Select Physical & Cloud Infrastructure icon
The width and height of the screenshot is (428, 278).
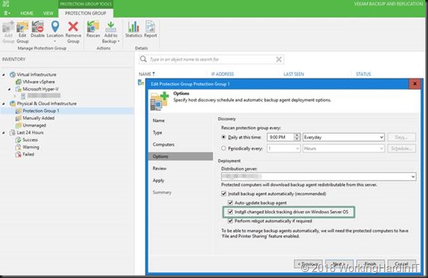click(x=13, y=104)
